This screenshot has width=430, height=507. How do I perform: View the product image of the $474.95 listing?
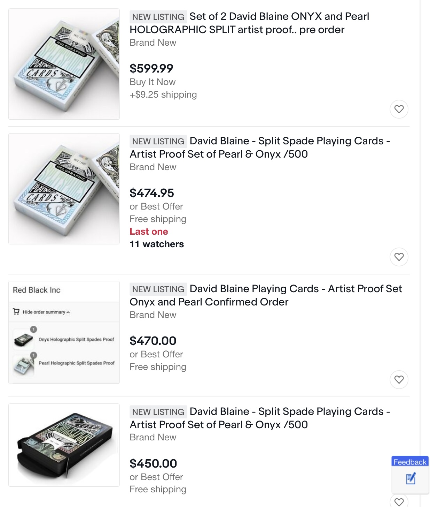(64, 189)
